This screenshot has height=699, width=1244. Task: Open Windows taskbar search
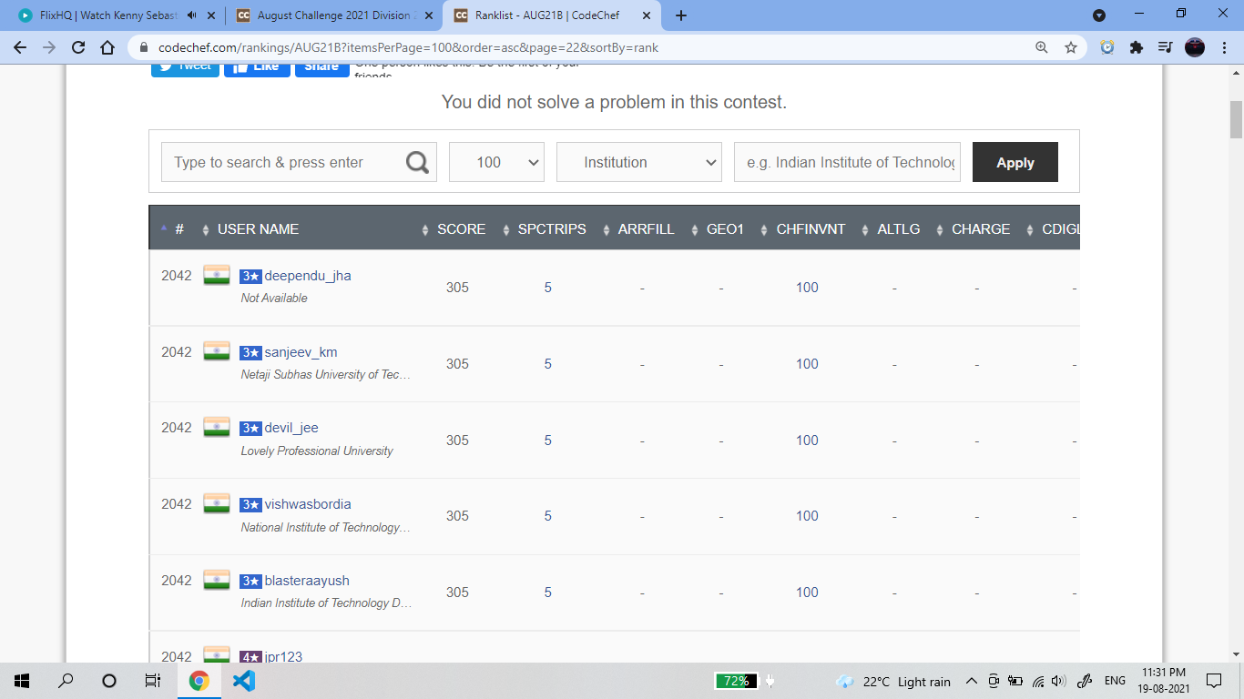[66, 681]
